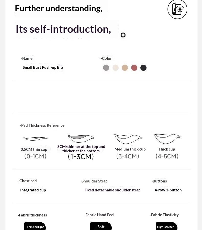Click the (1-3CM) thickness range label
Image resolution: width=202 pixels, height=230 pixels.
click(81, 157)
